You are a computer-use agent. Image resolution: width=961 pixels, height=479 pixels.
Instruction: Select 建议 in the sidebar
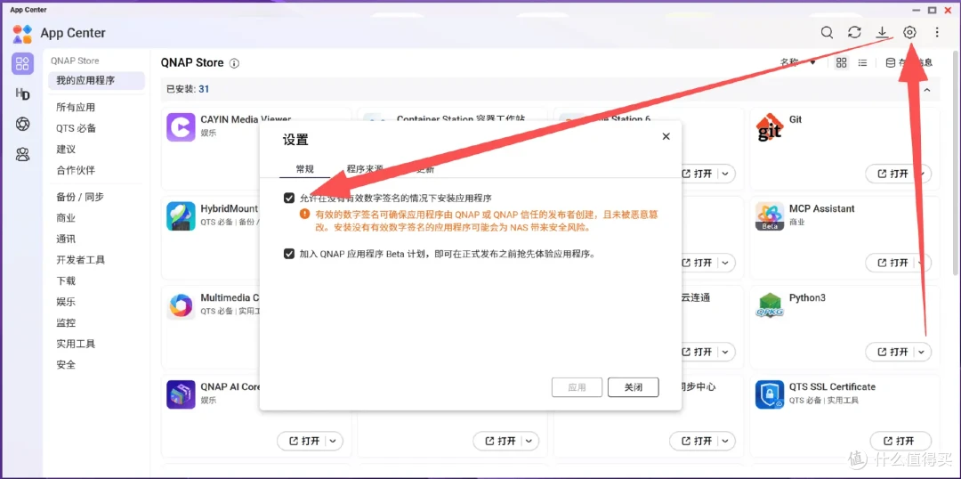click(66, 149)
